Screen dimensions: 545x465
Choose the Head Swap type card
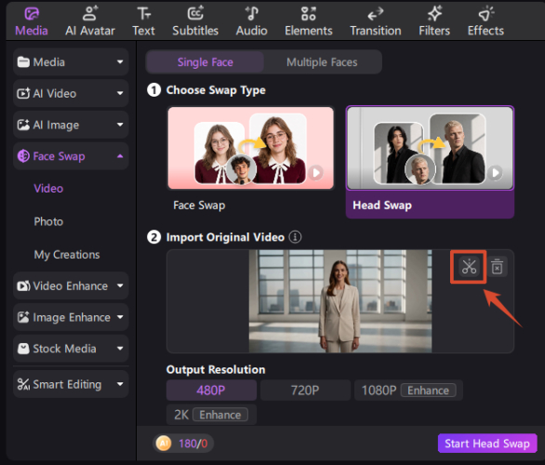pyautogui.click(x=430, y=162)
